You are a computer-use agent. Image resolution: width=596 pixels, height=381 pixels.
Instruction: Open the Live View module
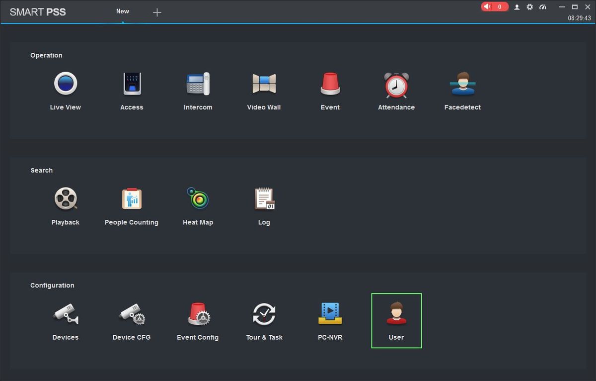(66, 84)
